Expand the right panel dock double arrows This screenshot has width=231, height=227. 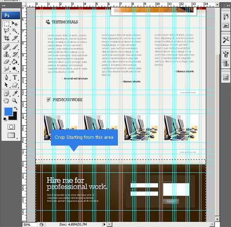pos(228,6)
